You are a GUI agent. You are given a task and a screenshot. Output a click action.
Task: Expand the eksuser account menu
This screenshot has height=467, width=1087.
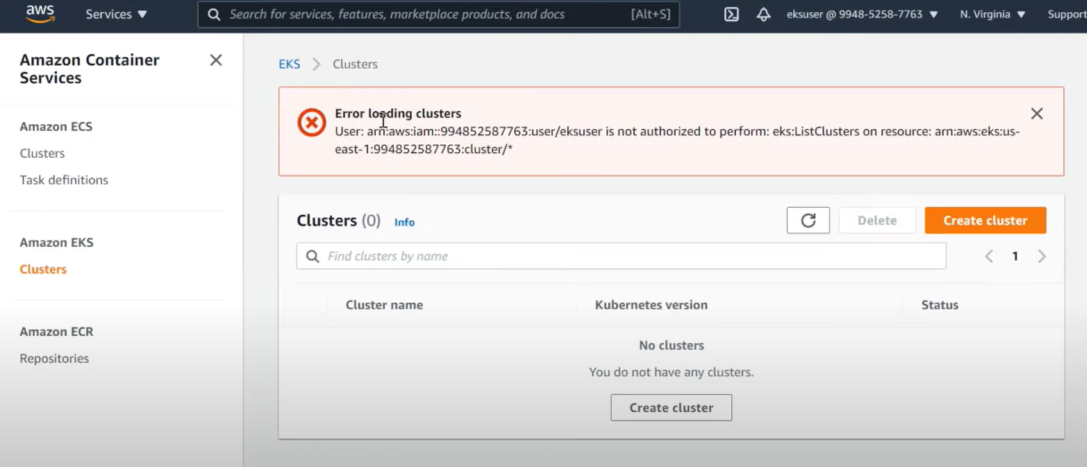(862, 14)
